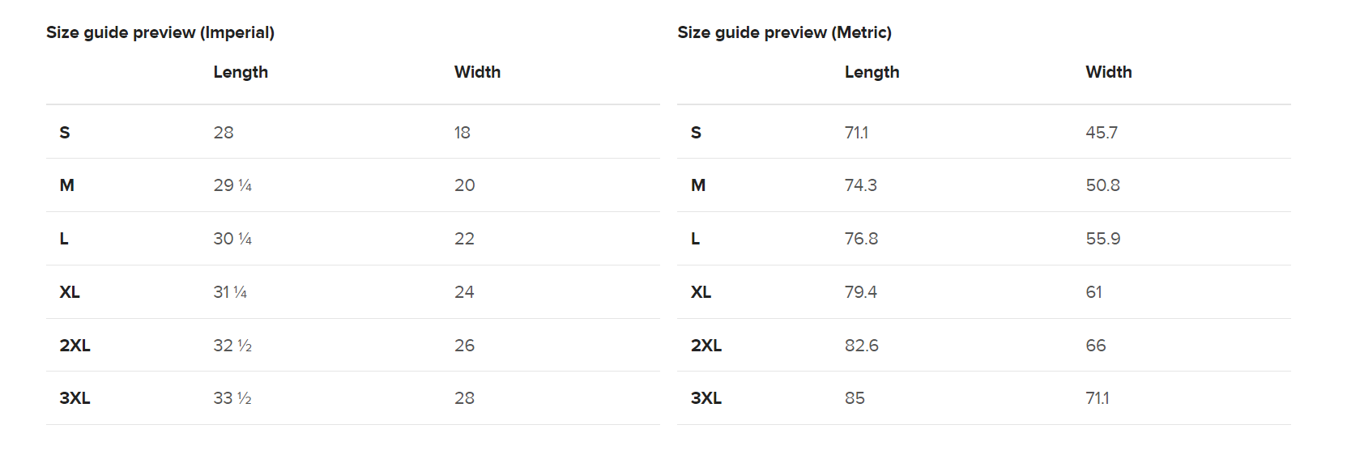Click the Size guide preview (Imperial) heading

(160, 32)
